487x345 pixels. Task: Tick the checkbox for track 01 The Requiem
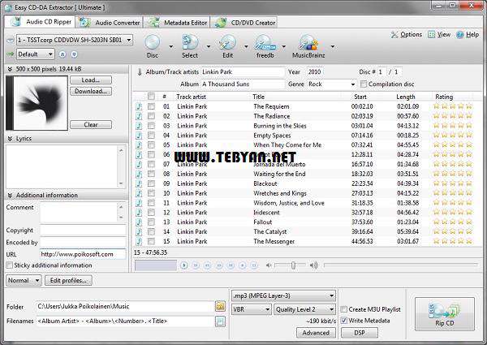[x=151, y=106]
